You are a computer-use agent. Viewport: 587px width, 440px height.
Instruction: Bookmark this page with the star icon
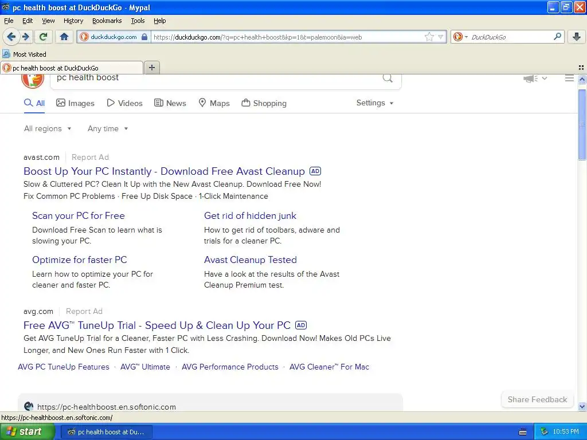point(429,37)
